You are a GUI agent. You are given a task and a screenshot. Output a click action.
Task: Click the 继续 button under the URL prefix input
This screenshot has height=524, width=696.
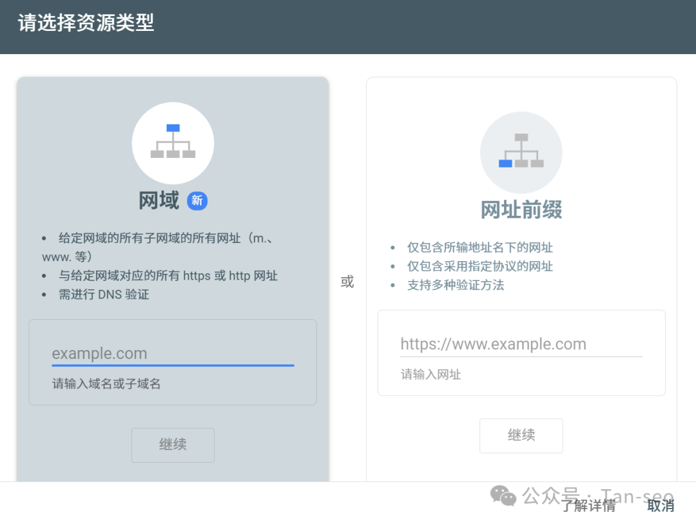pyautogui.click(x=521, y=436)
